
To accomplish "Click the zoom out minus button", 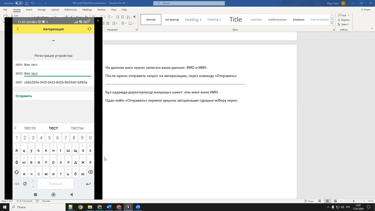I will [341, 201].
